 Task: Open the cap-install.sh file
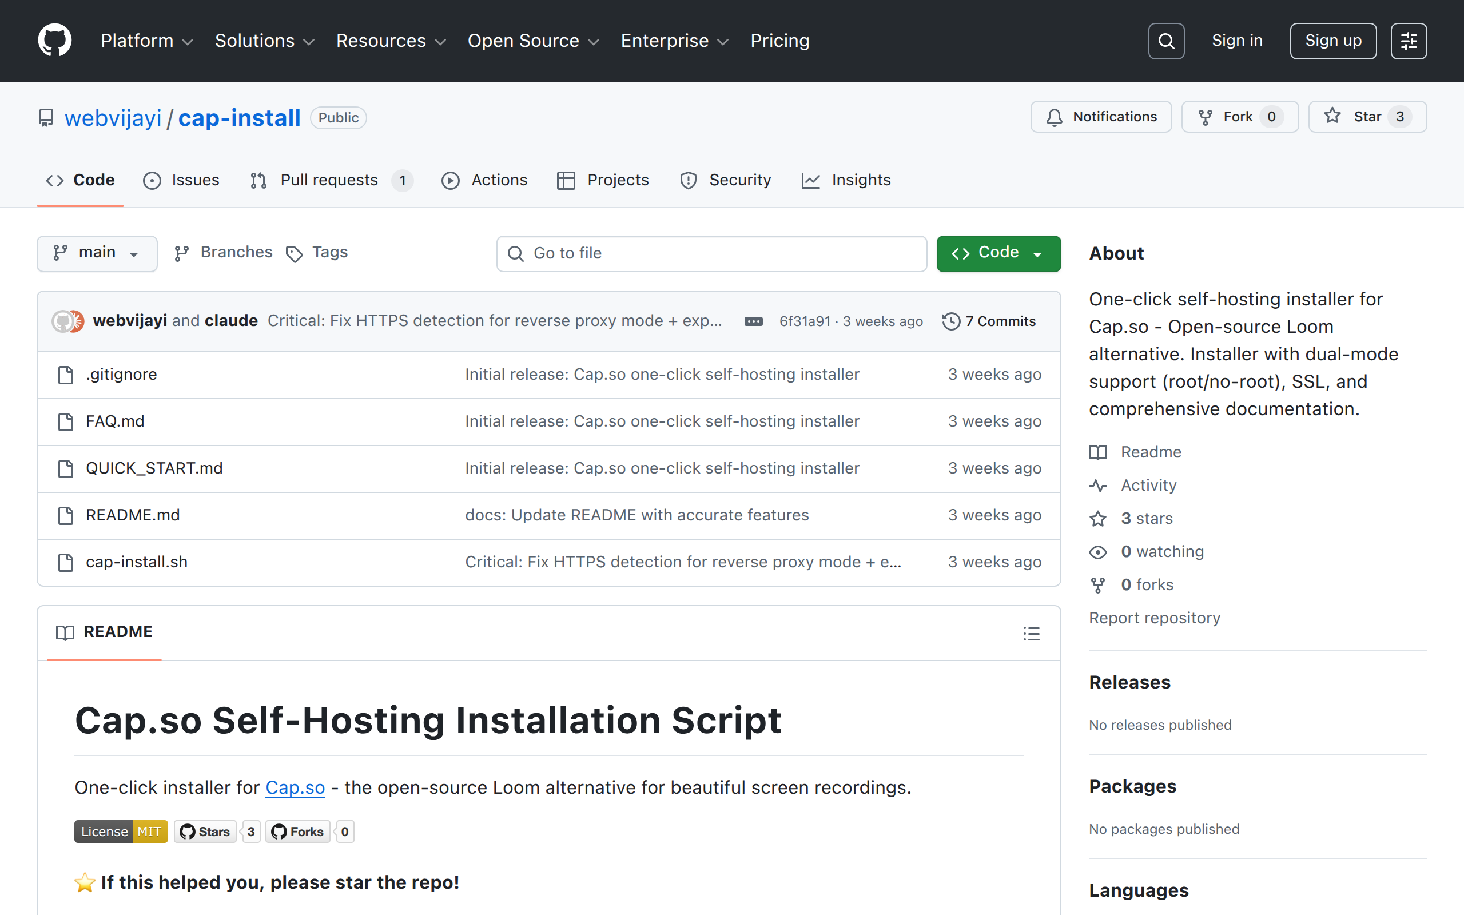pyautogui.click(x=137, y=562)
